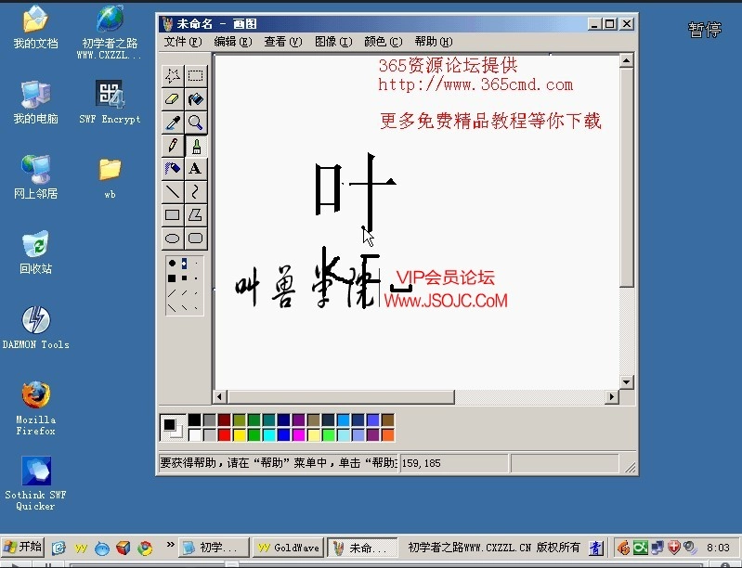
Task: Pick the orange palette color
Action: point(387,434)
